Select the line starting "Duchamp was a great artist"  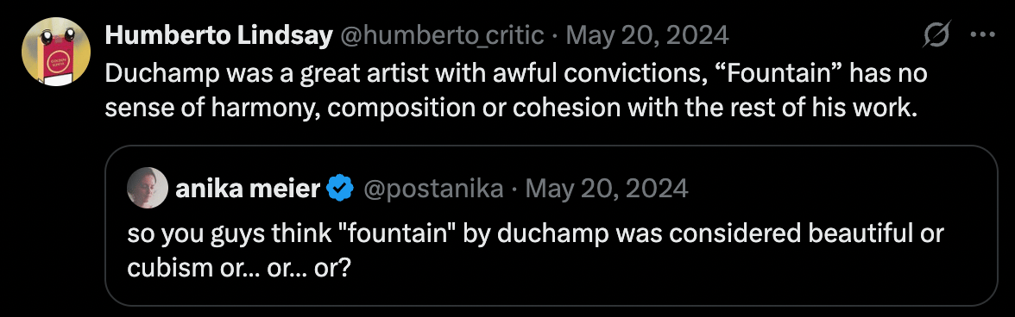coord(516,73)
